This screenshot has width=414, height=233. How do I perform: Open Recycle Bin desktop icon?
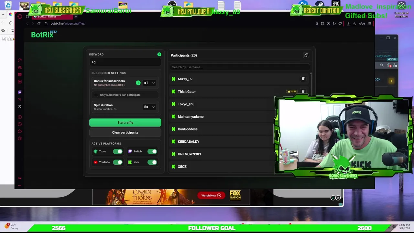click(x=8, y=5)
